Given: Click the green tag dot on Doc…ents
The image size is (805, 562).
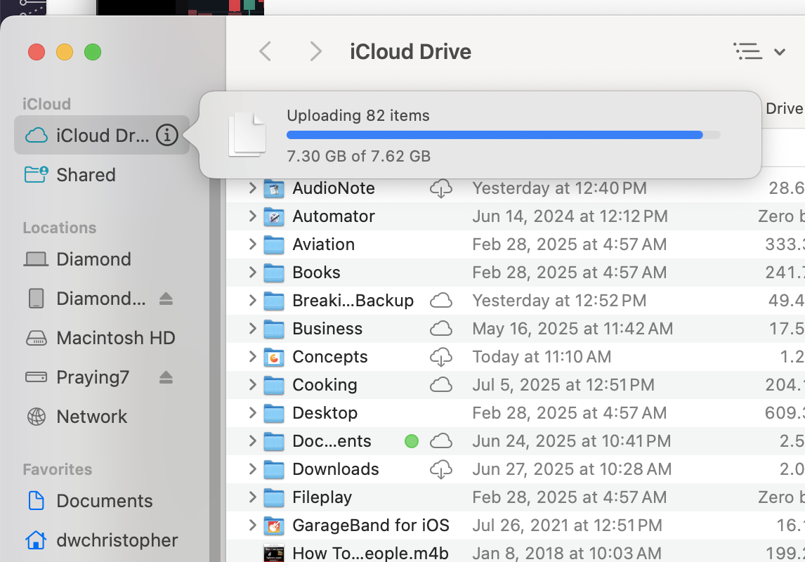Looking at the screenshot, I should pyautogui.click(x=412, y=441).
